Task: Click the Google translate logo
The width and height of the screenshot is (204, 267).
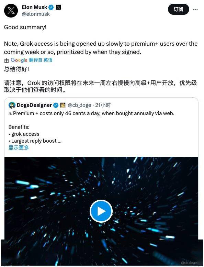Action: point(19,60)
